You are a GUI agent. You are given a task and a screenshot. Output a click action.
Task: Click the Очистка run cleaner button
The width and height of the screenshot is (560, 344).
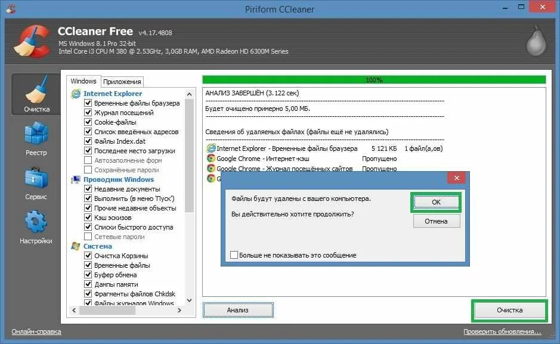pos(510,311)
